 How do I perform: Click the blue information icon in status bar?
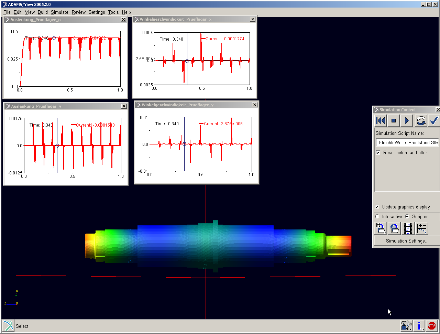coord(419,325)
